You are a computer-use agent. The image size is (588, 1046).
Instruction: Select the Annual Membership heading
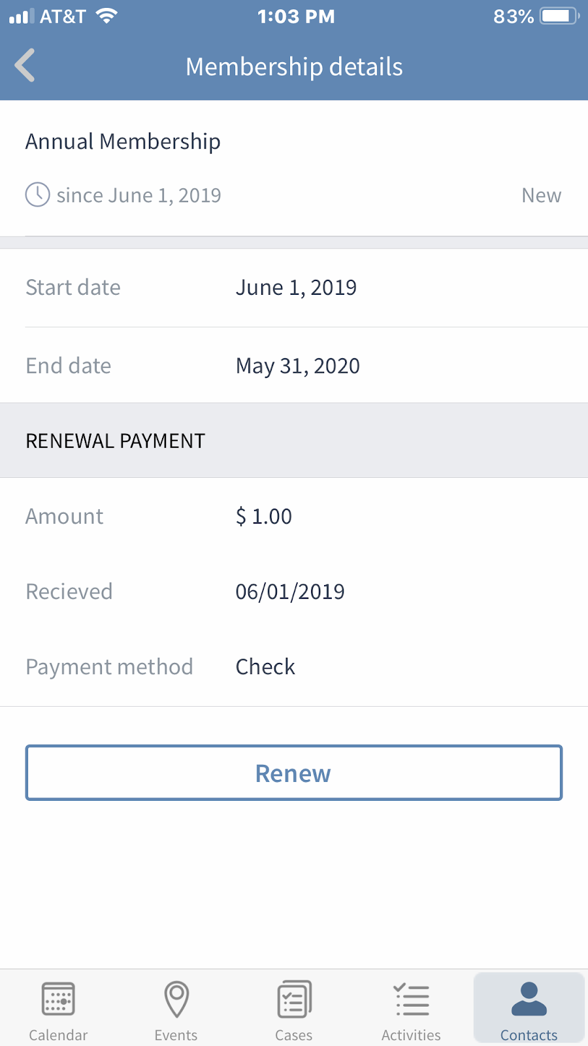tap(123, 141)
